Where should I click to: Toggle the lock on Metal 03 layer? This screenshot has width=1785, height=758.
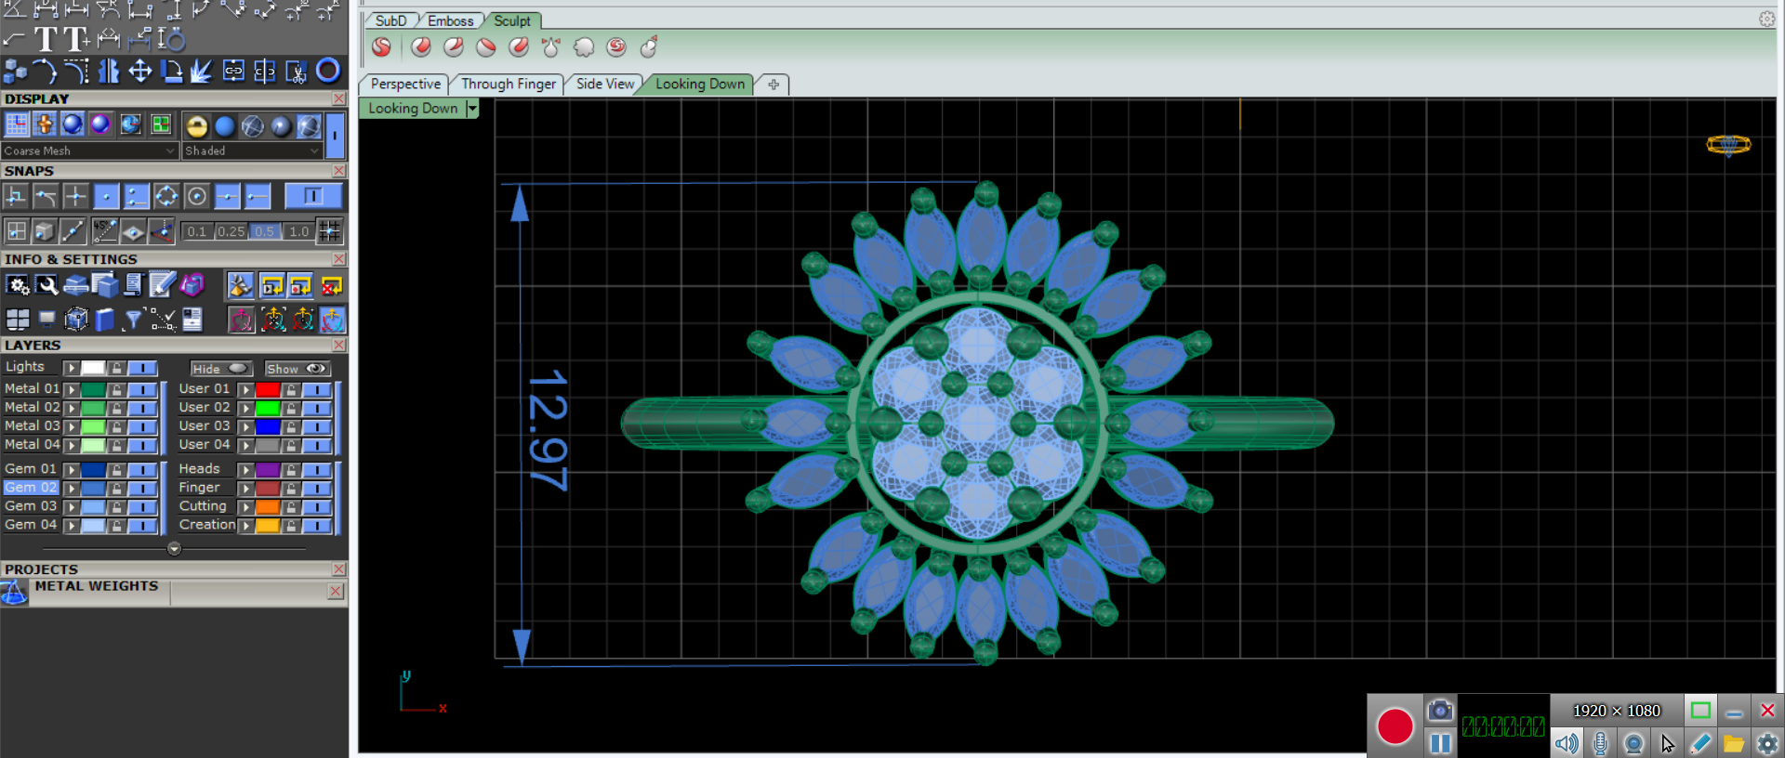pyautogui.click(x=117, y=426)
